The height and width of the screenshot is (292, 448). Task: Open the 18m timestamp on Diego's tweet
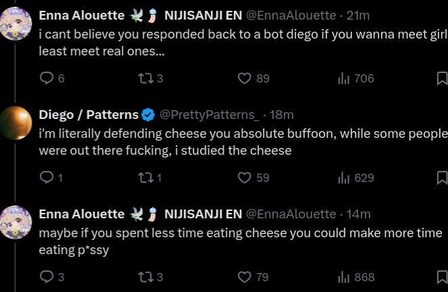(x=282, y=115)
